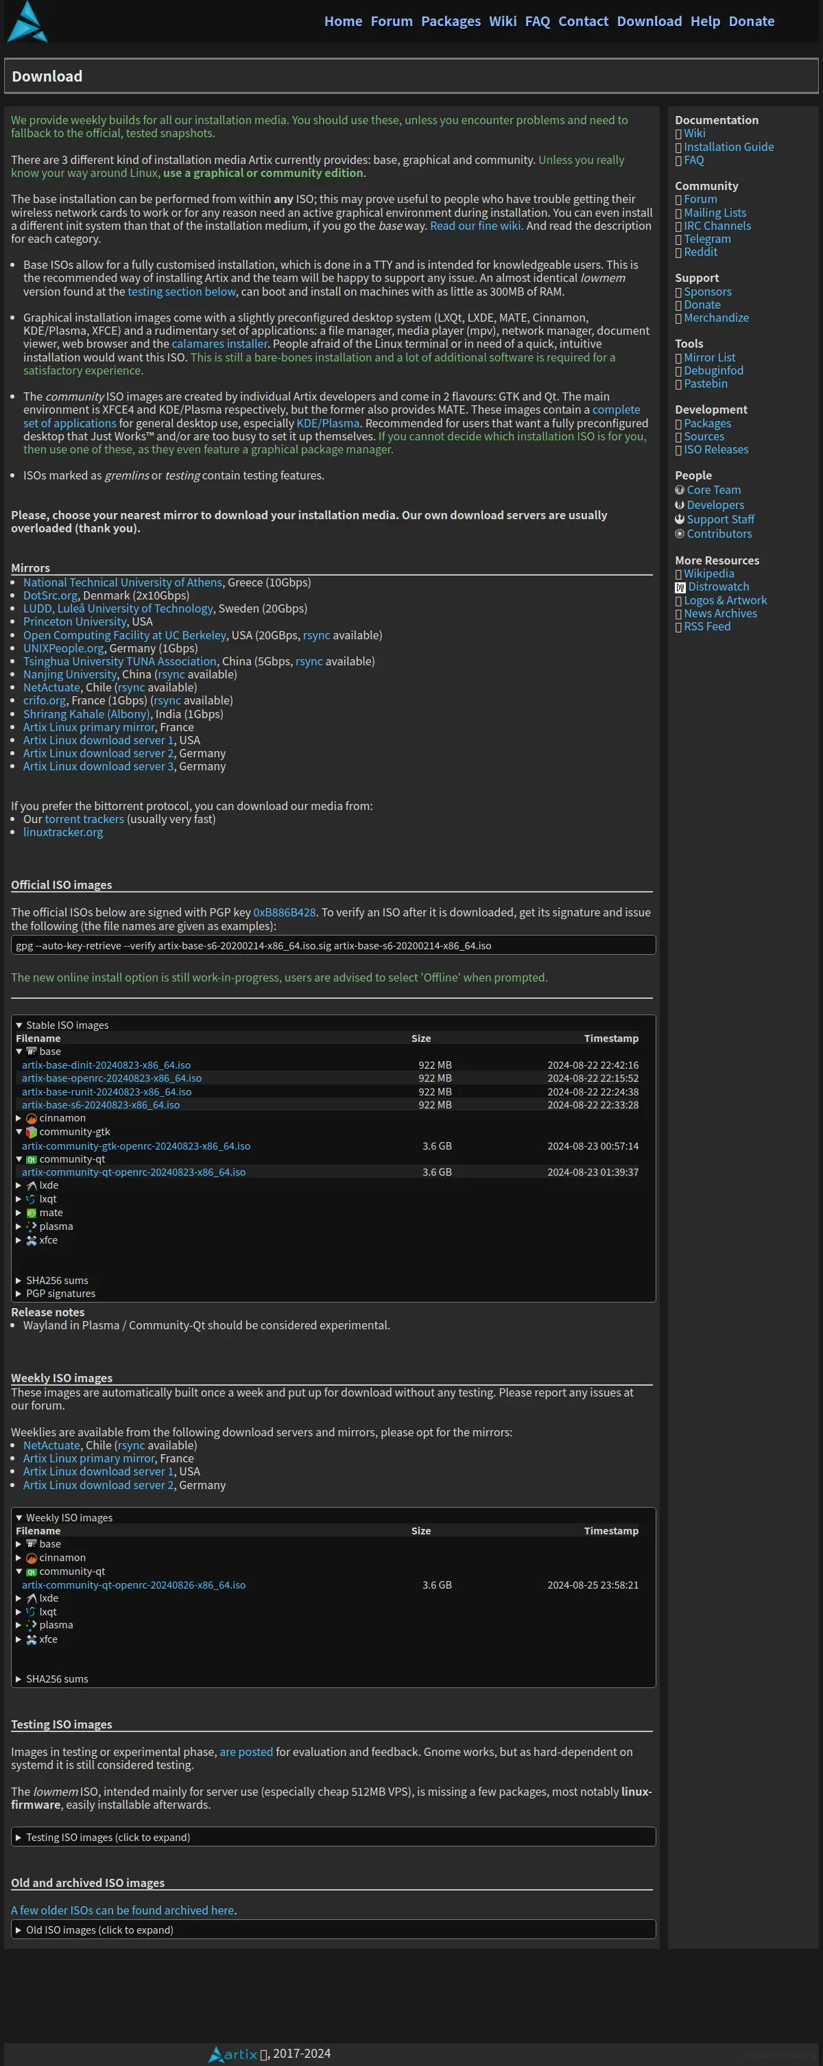Open Donate in the top navigation
Image resolution: width=823 pixels, height=2066 pixels.
point(752,22)
